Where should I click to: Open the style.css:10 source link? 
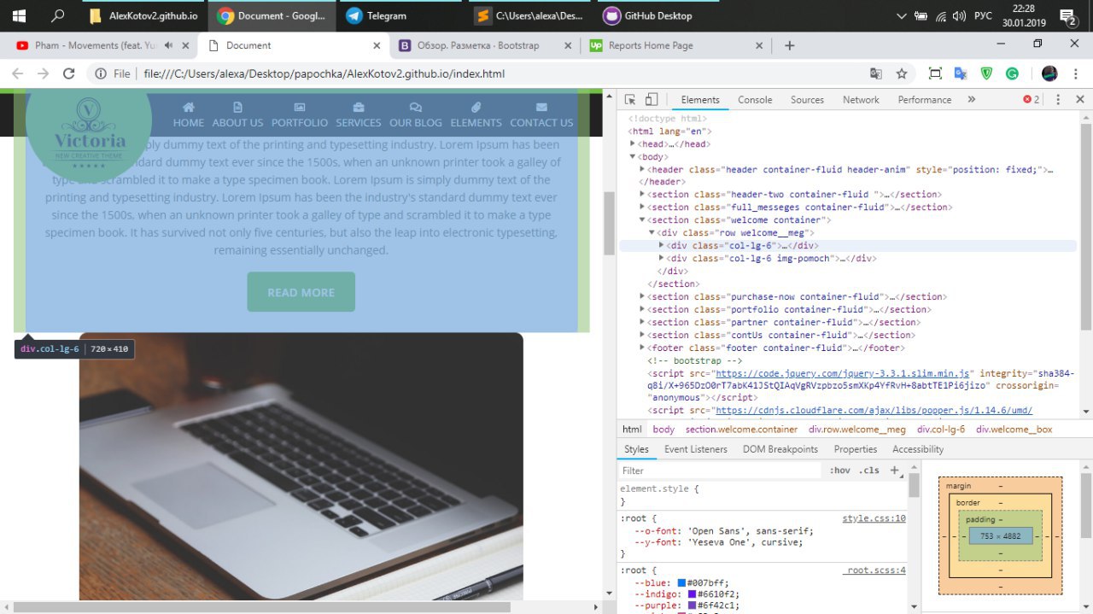[x=874, y=518]
